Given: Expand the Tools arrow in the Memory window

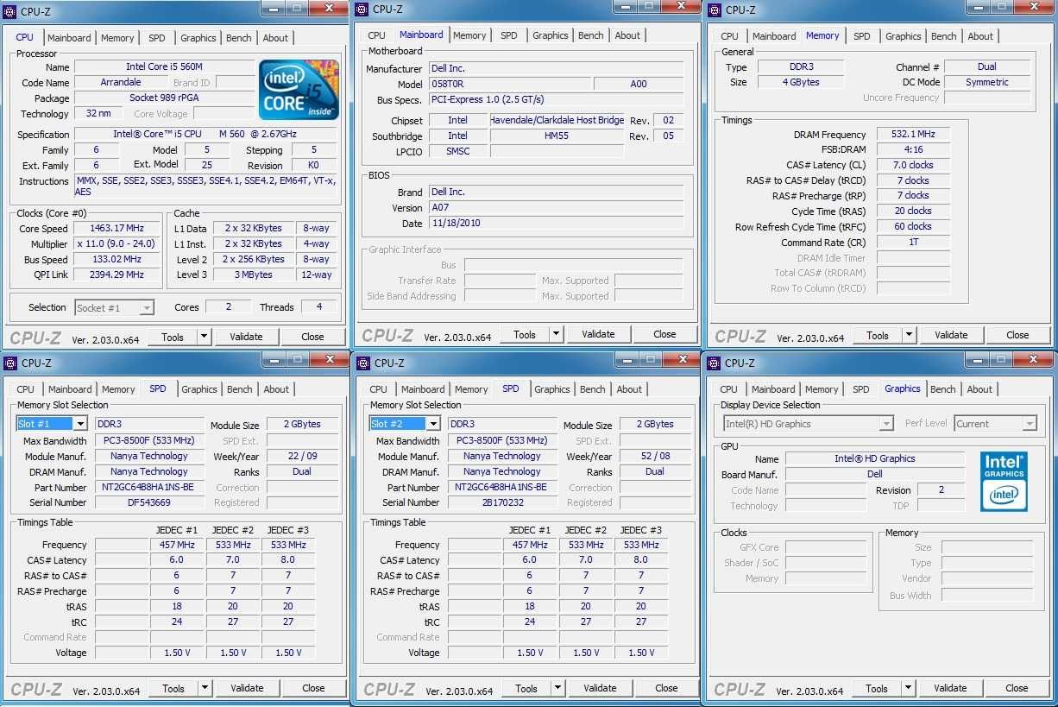Looking at the screenshot, I should 910,335.
